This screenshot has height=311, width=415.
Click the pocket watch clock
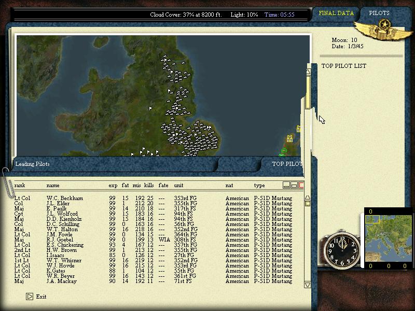click(341, 250)
